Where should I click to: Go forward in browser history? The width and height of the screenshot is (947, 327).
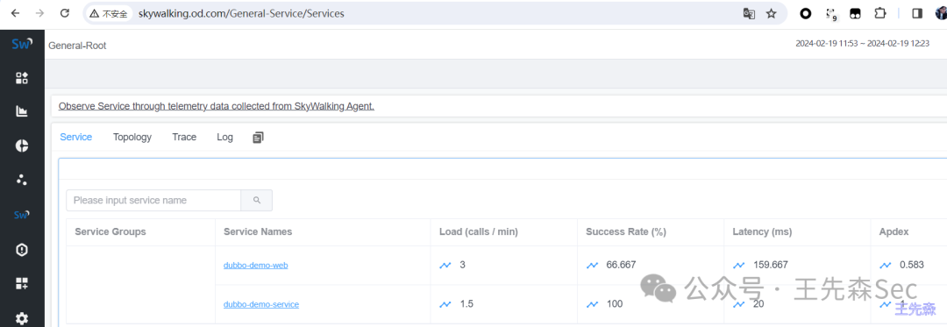tap(39, 13)
